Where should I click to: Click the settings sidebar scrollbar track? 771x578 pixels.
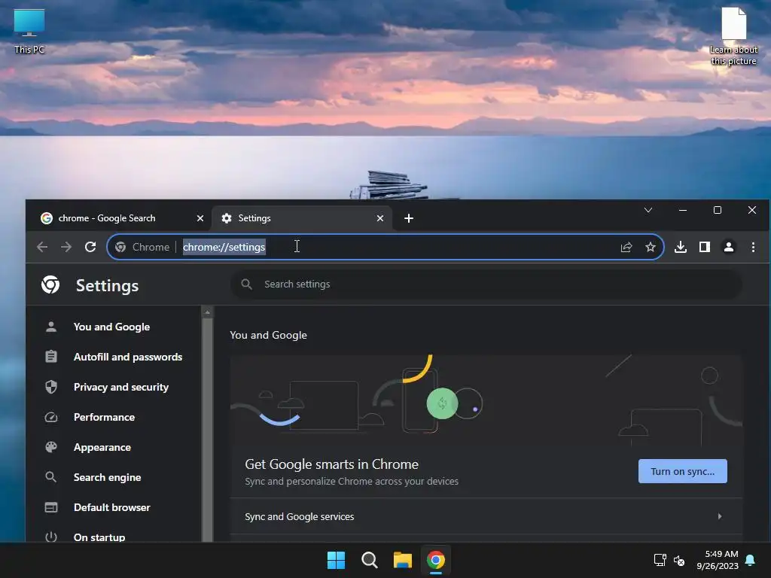pyautogui.click(x=208, y=430)
